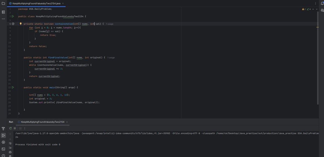Click the @ gutter icon on line 5
324x157 pixels.
[13, 24]
